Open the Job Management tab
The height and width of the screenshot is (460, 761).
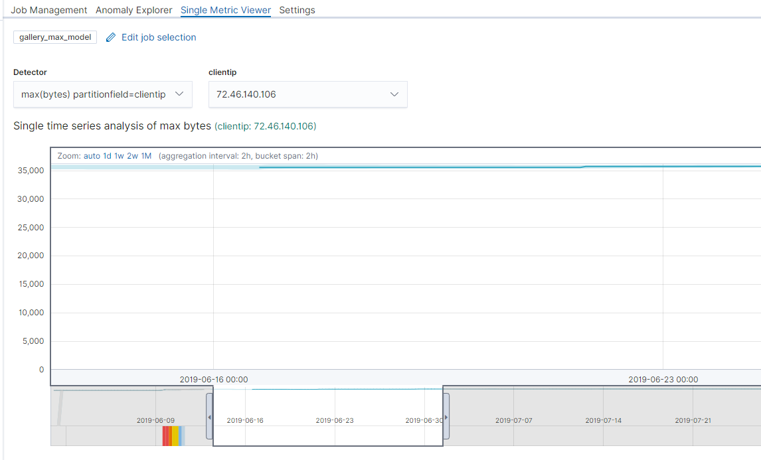(47, 10)
